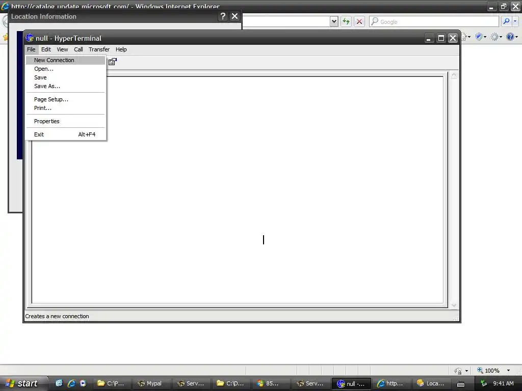Switch to the Mypal taskbar button
Screen dimensions: 522x391
(151, 383)
